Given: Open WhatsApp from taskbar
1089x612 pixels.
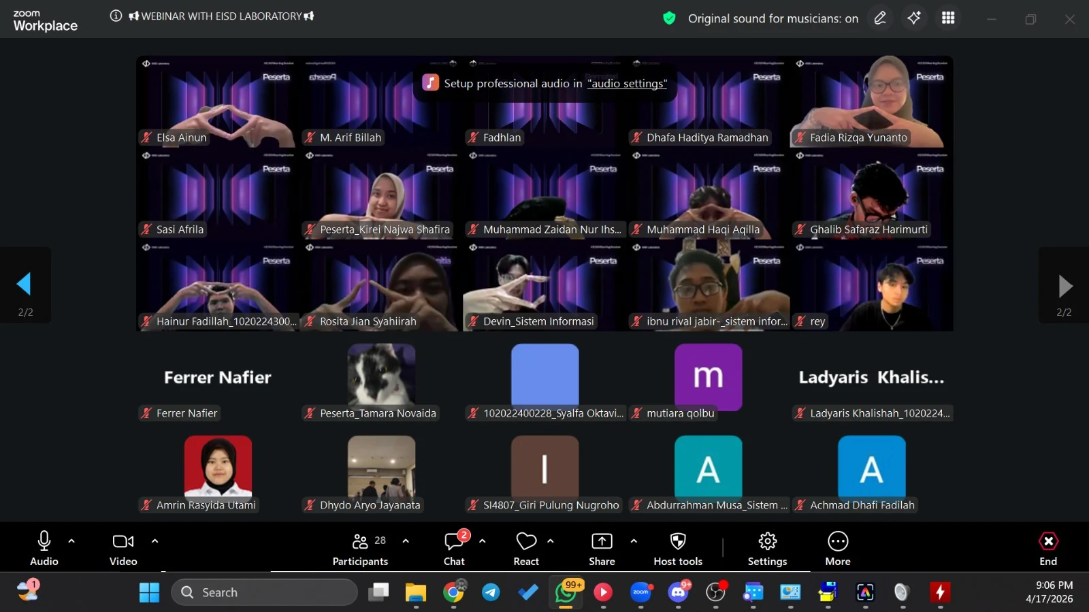Looking at the screenshot, I should click(566, 592).
